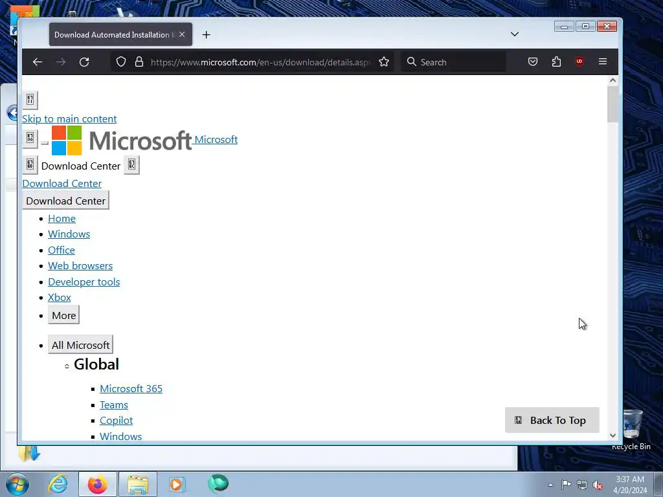Viewport: 663px width, 497px height.
Task: Show hidden system tray icons arrow
Action: pyautogui.click(x=550, y=485)
